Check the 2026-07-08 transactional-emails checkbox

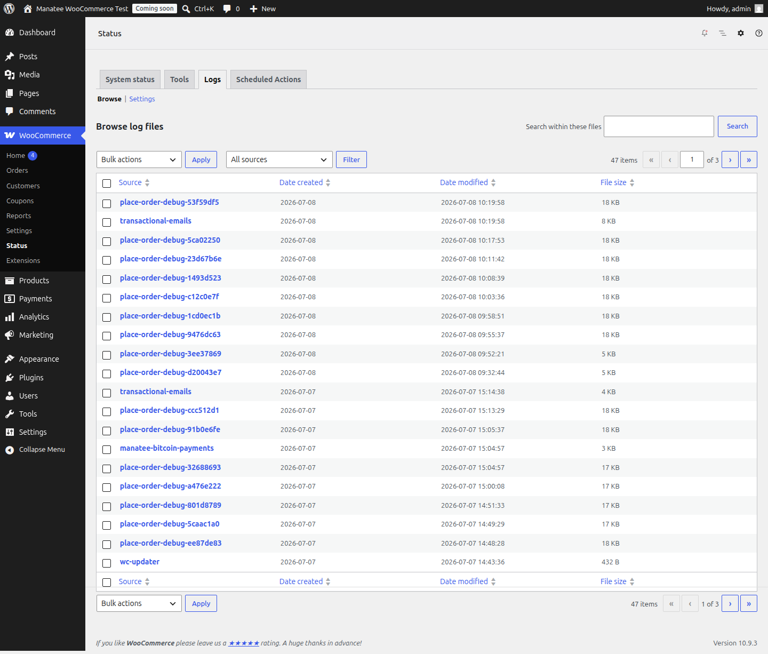pos(107,222)
